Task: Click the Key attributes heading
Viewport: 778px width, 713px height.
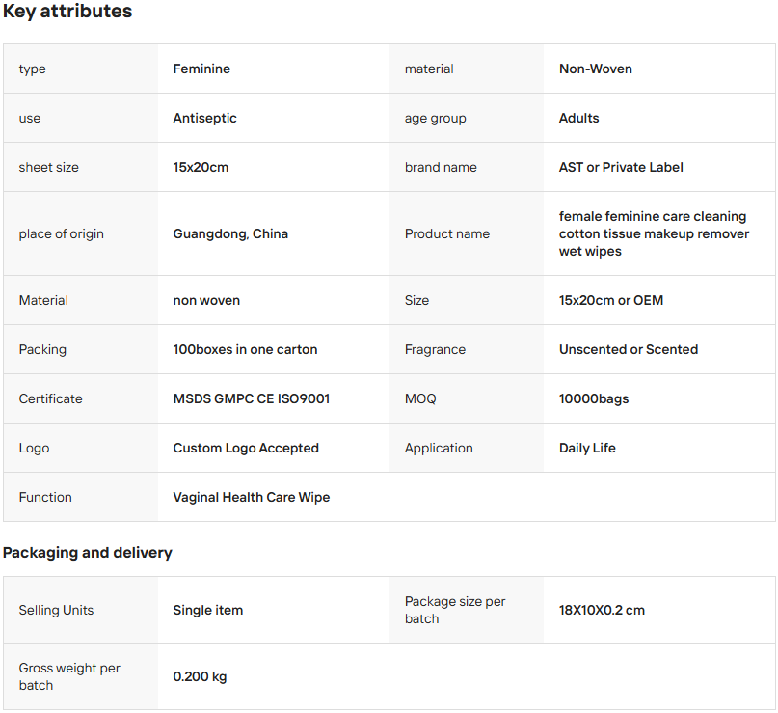Action: (67, 12)
